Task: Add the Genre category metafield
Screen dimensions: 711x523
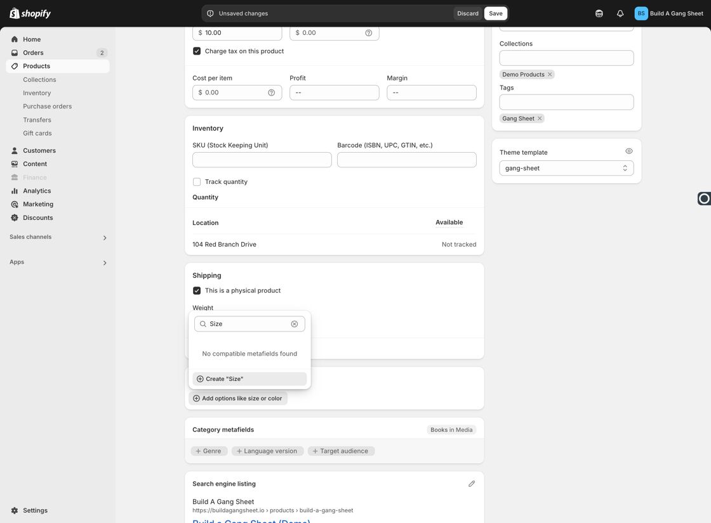Action: 209,451
